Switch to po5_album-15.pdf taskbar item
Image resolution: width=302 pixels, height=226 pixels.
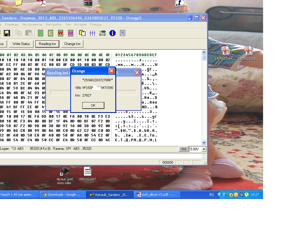[157, 195]
